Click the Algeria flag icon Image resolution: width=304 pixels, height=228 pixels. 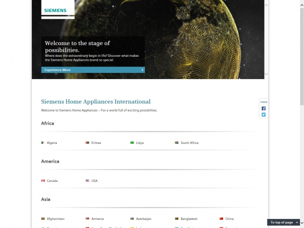point(43,143)
